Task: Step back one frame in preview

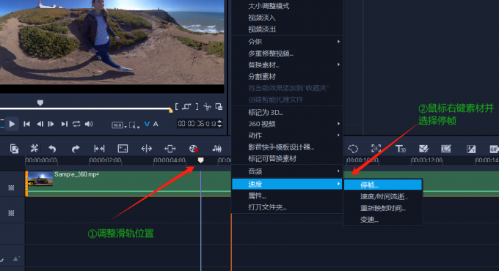Action: click(40, 124)
